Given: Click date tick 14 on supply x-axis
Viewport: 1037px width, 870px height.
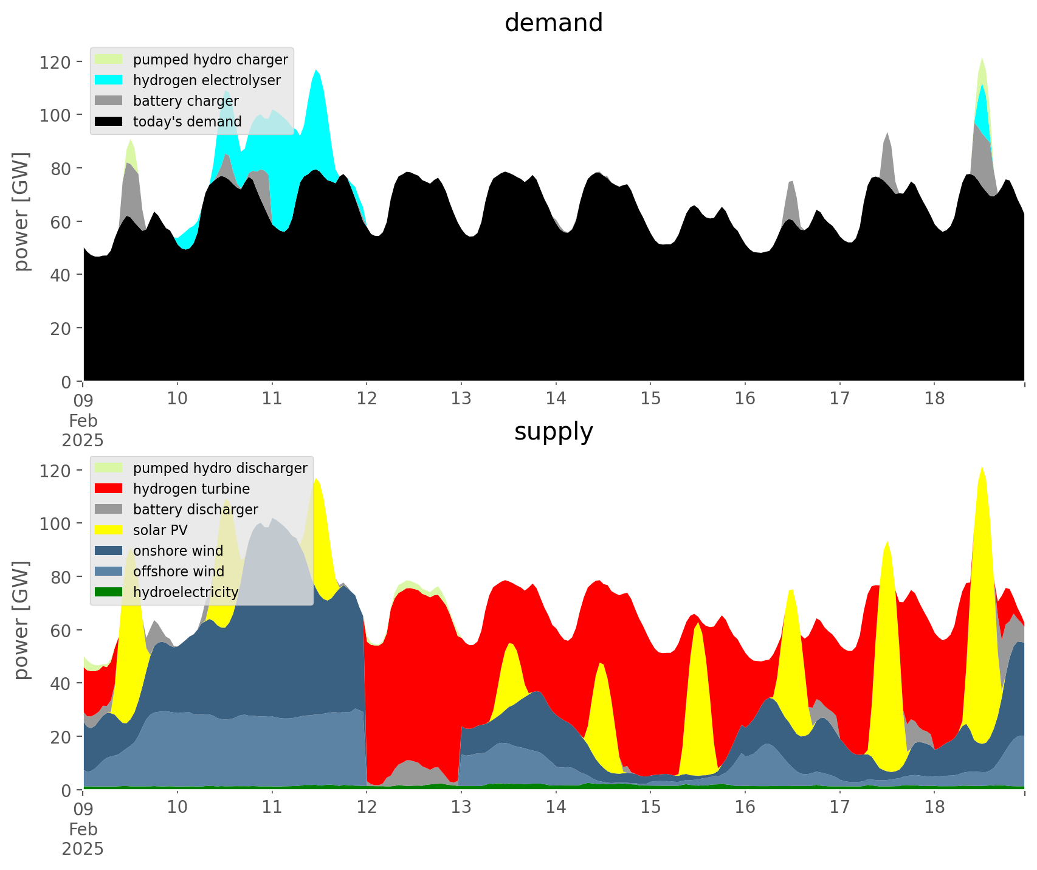Looking at the screenshot, I should [x=556, y=807].
